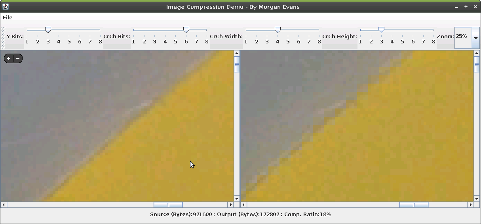Click the 'CrCb Bits:' label
The height and width of the screenshot is (224, 481).
(x=117, y=36)
